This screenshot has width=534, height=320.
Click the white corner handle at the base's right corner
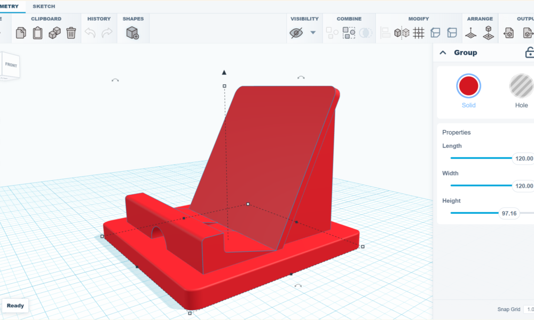363,246
